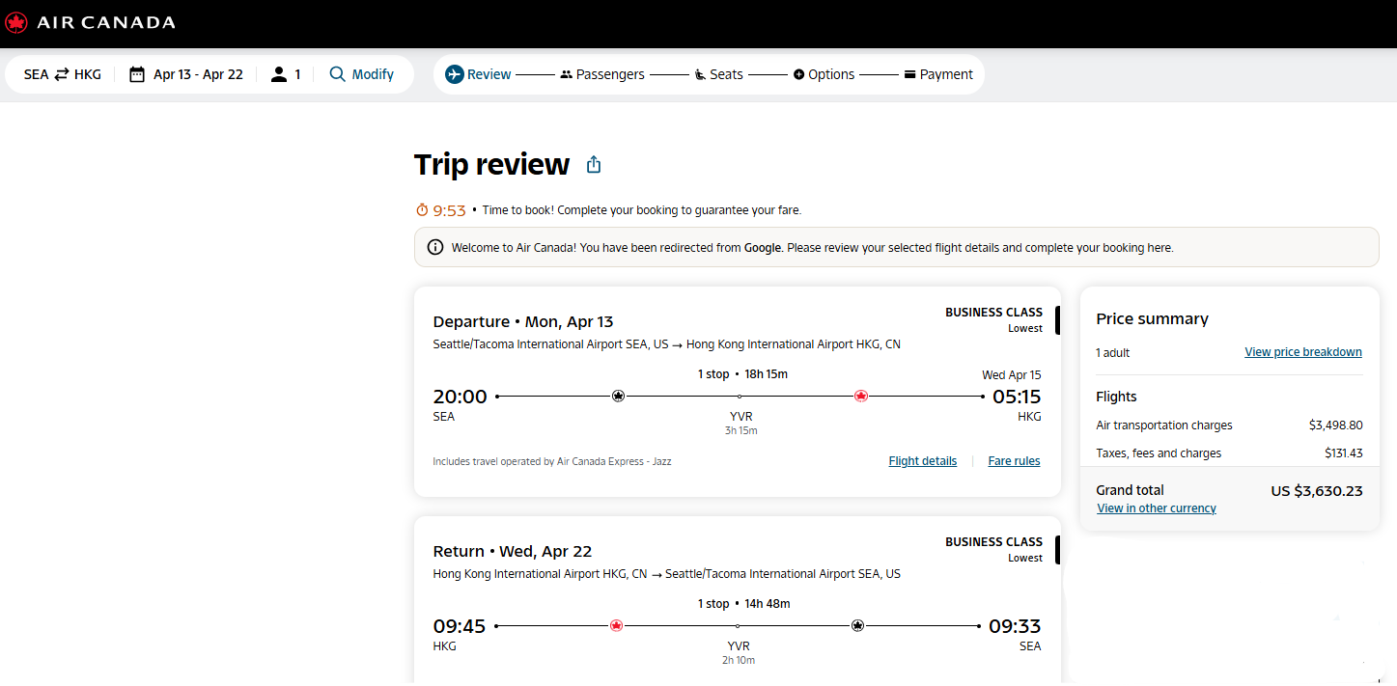
Task: Click the orange timer icon beside 9:53
Action: 422,210
